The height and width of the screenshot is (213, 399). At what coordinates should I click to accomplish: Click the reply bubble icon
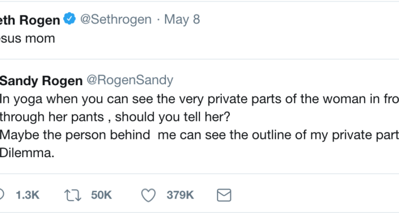click(2, 194)
